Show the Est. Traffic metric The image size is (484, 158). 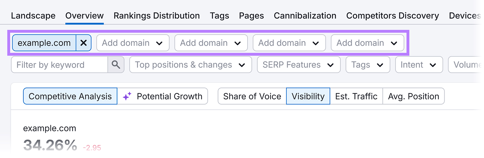(x=356, y=96)
